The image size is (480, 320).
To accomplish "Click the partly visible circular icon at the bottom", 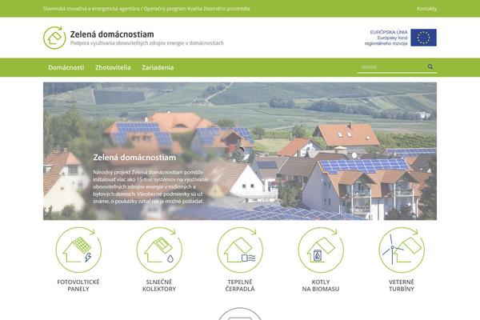I will tap(240, 314).
